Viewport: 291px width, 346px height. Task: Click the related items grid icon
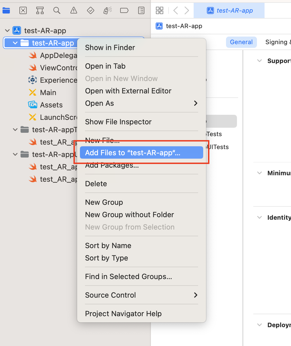[160, 11]
